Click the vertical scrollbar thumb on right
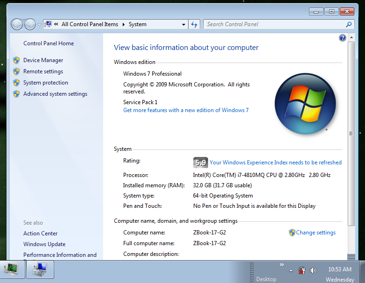The image size is (365, 283). click(351, 133)
